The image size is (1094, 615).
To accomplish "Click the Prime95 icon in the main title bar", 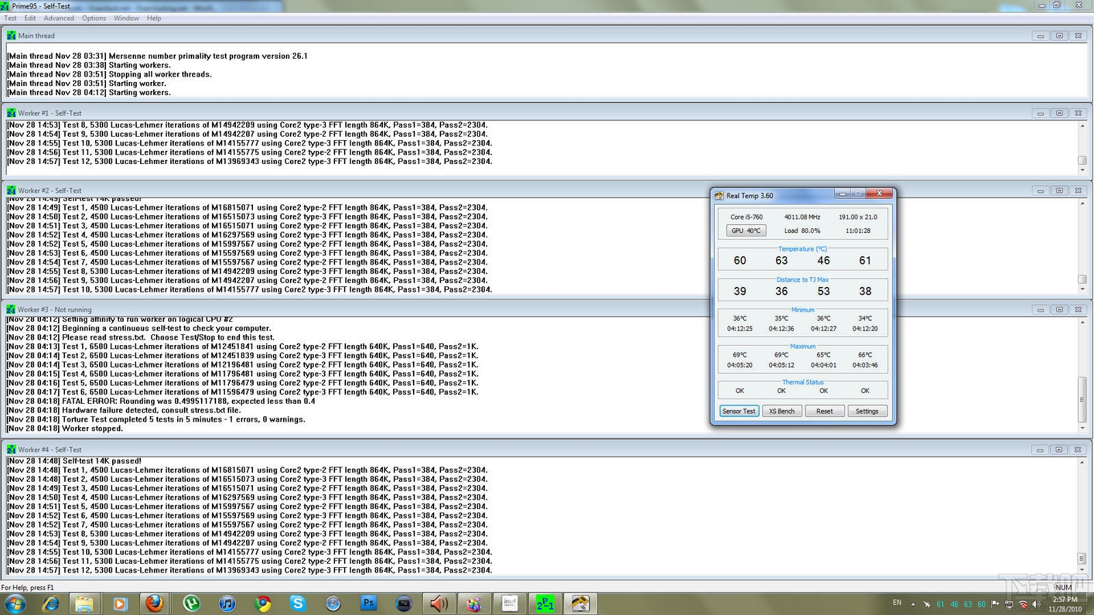I will (5, 5).
